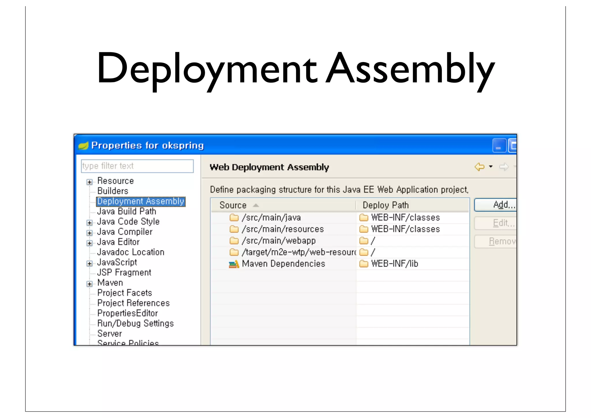Image resolution: width=591 pixels, height=418 pixels.
Task: Click the Deploy Path column header
Action: (x=412, y=205)
